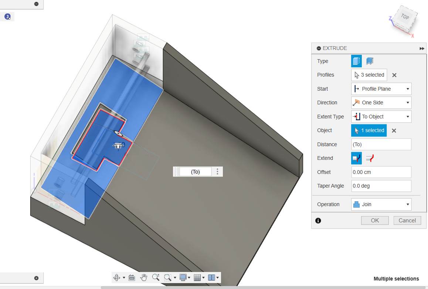Clear the Profiles selection with X
428x289 pixels.
[394, 75]
